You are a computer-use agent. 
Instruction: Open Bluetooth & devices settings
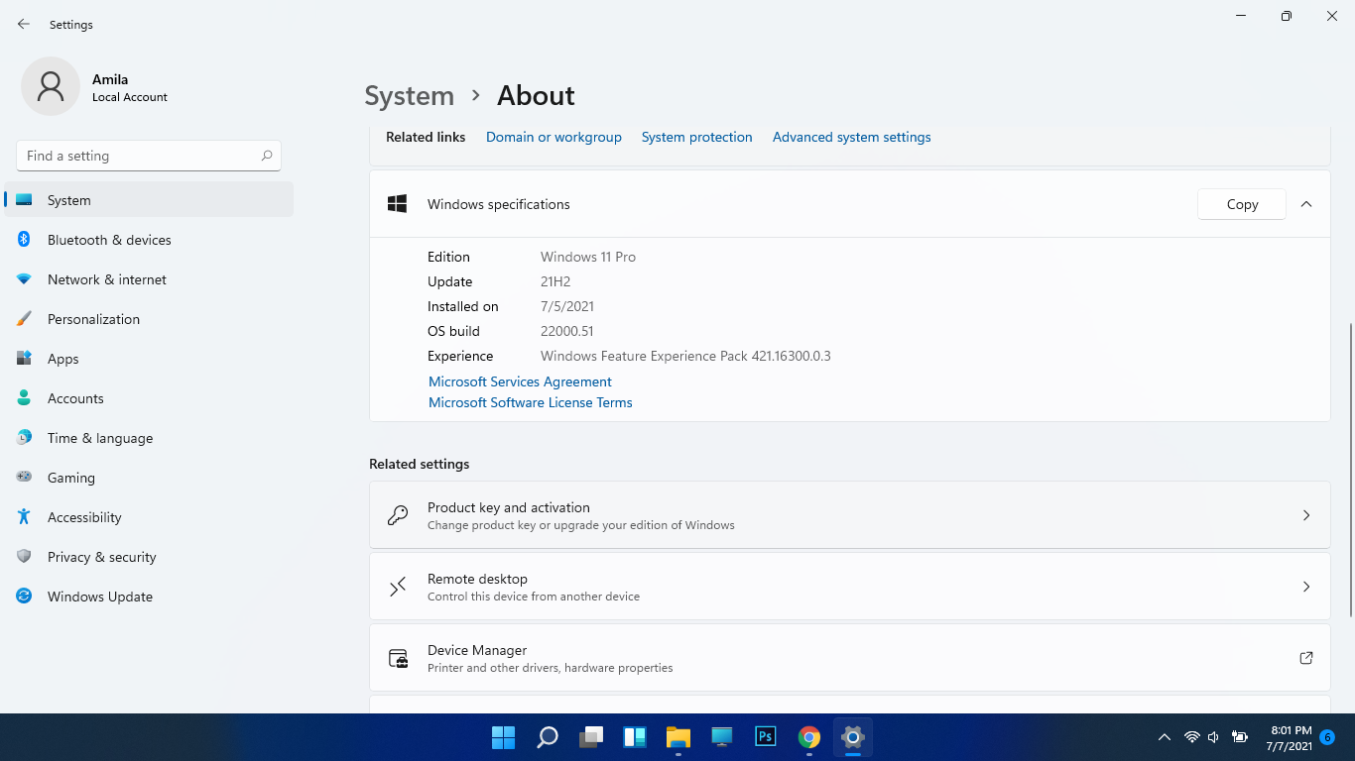coord(149,240)
